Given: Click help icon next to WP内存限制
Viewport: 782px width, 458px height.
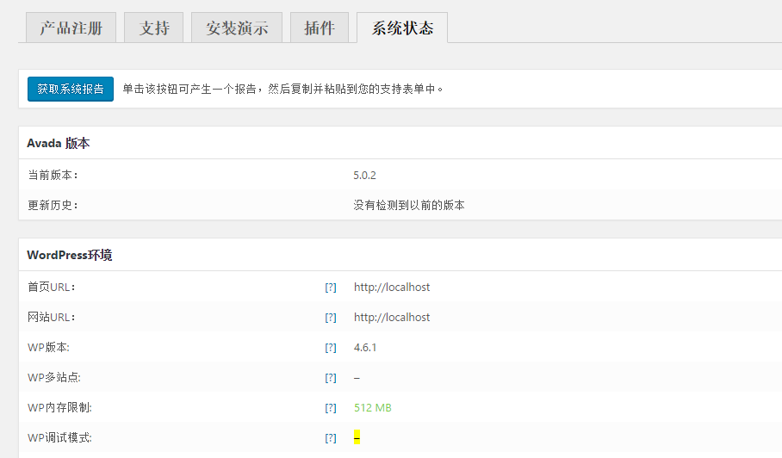Looking at the screenshot, I should [x=330, y=408].
